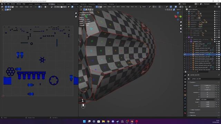Toggle viewport overlays button

(x=176, y=7)
